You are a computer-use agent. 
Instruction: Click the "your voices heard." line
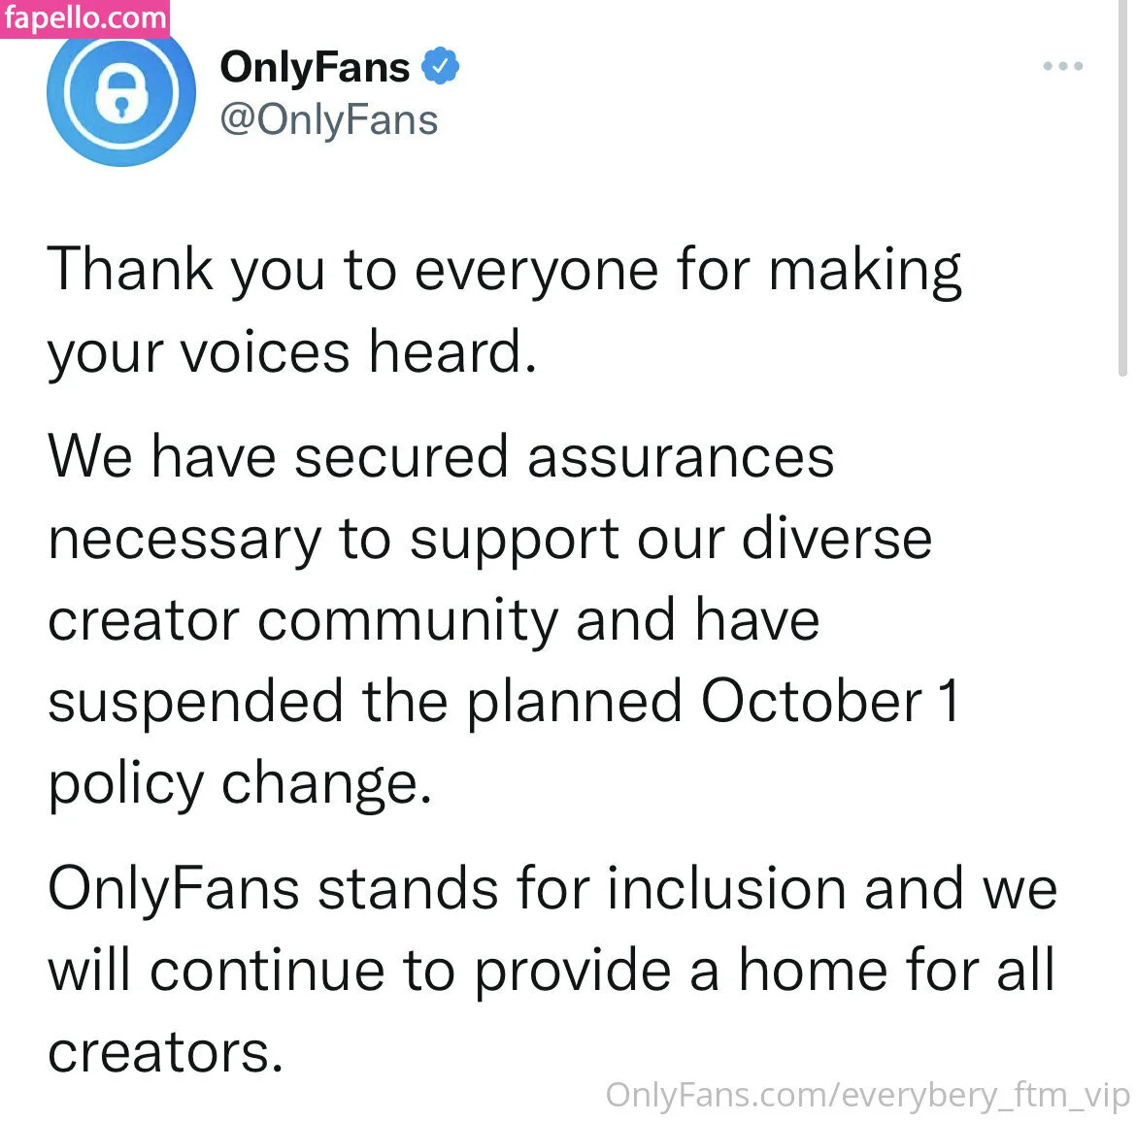292,351
